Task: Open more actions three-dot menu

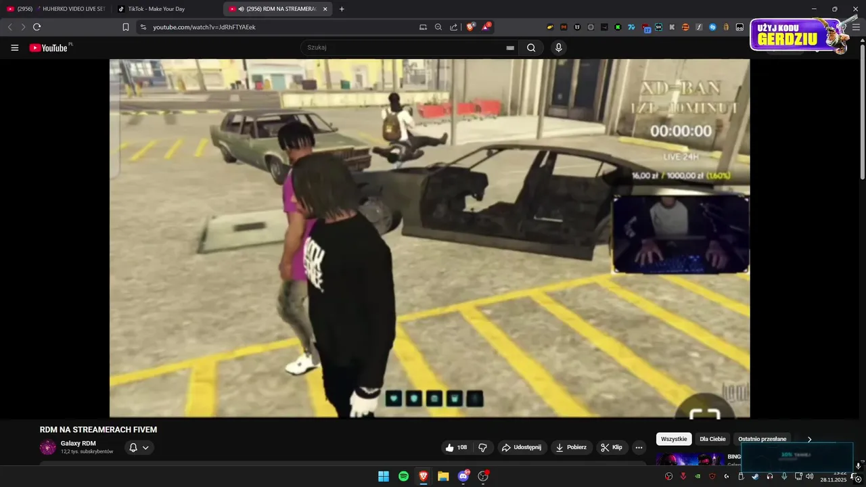Action: coord(639,447)
